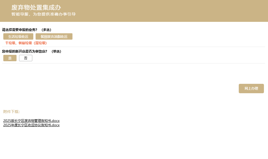Screen dimensions: 268x159
Task: Click the （单选） single-select indicator
Action: pyautogui.click(x=56, y=51)
